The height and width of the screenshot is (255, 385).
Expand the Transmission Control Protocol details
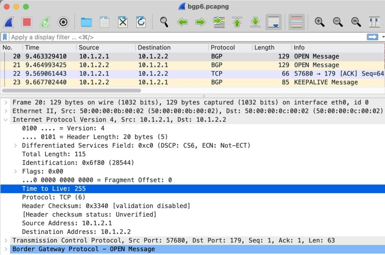click(x=5, y=240)
